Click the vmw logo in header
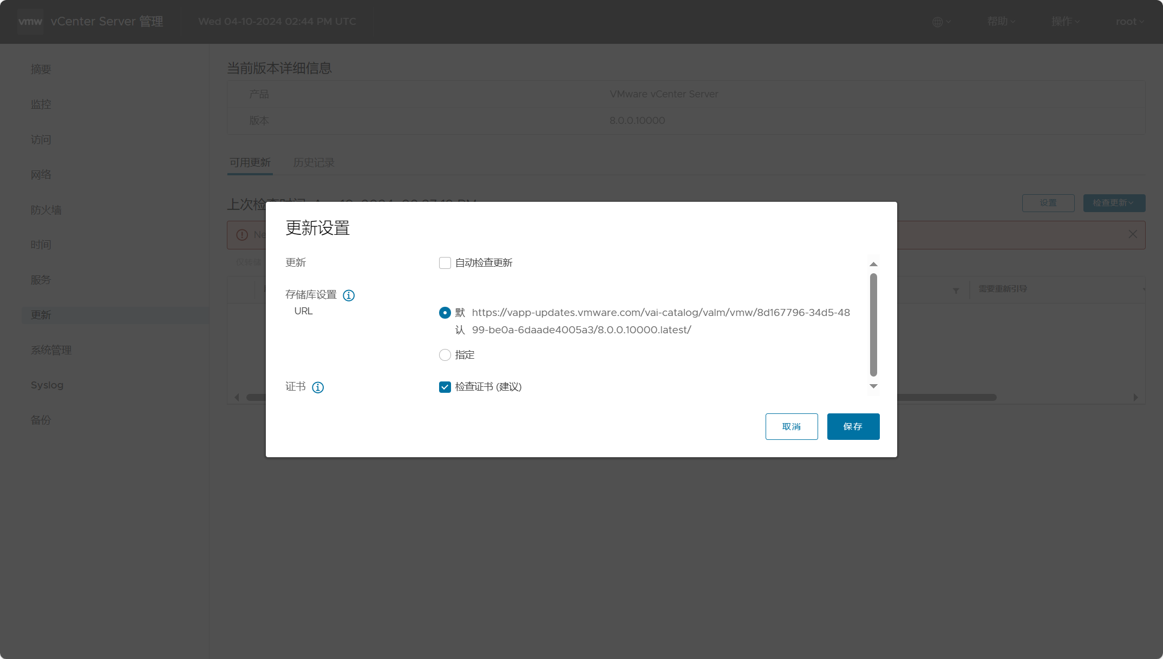 30,22
